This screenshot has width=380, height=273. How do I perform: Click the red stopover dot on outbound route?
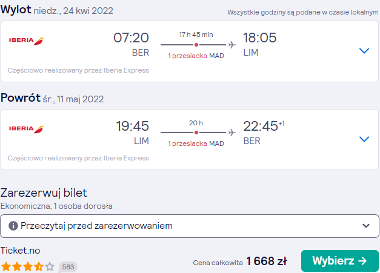tap(196, 45)
